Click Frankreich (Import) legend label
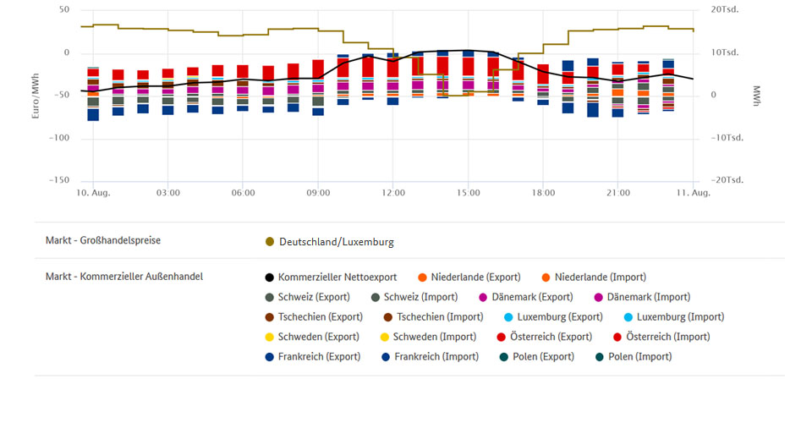This screenshot has width=812, height=423. (x=436, y=357)
